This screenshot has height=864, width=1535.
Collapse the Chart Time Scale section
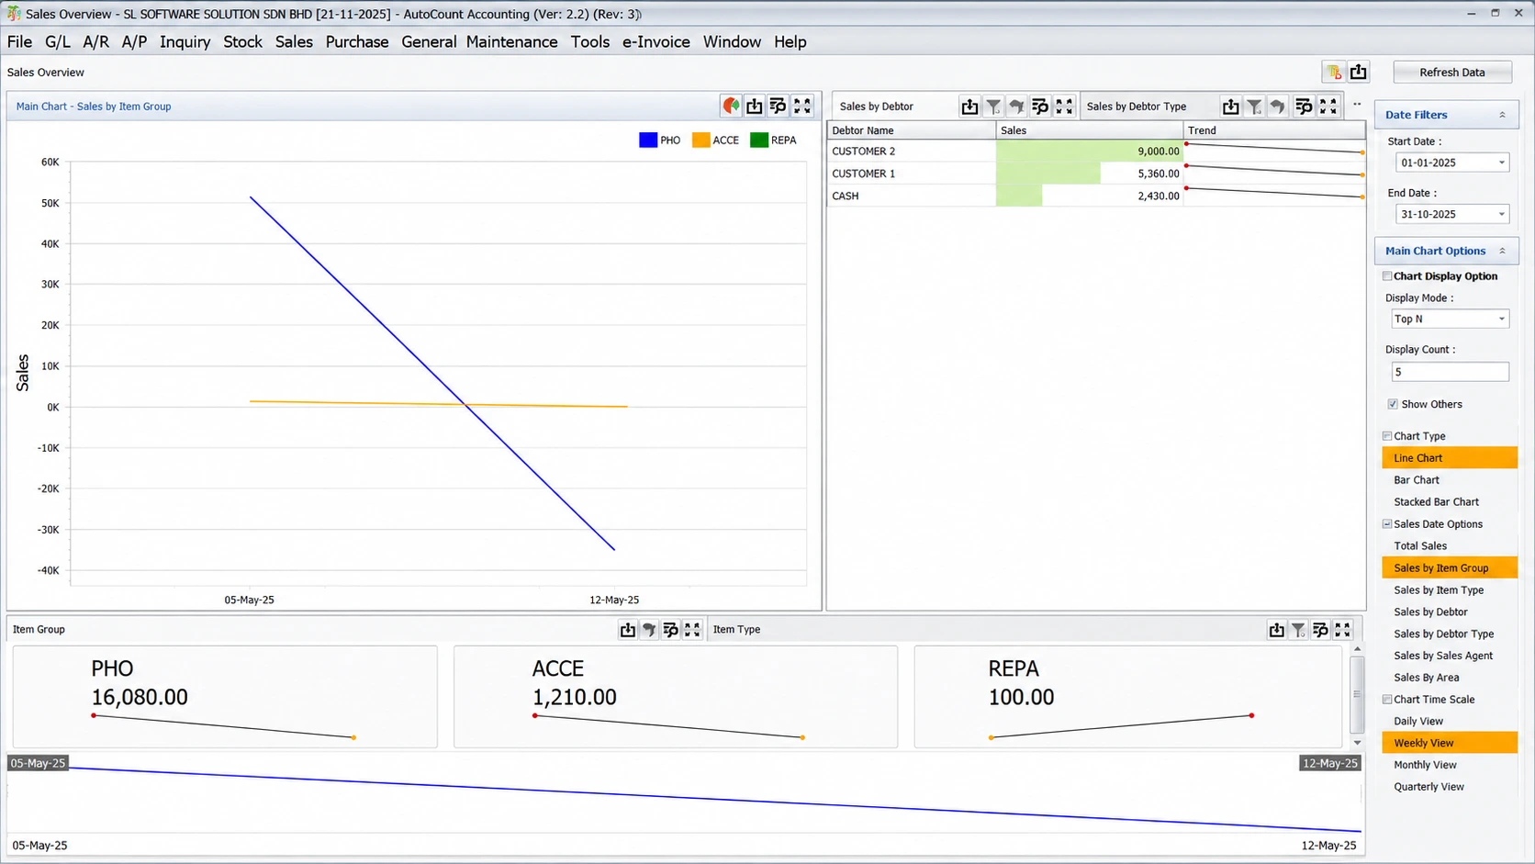(1387, 700)
